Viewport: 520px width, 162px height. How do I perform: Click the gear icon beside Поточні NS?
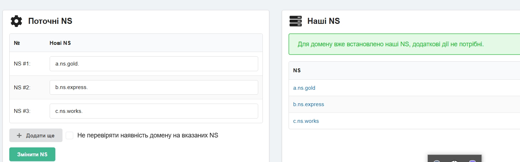point(16,21)
